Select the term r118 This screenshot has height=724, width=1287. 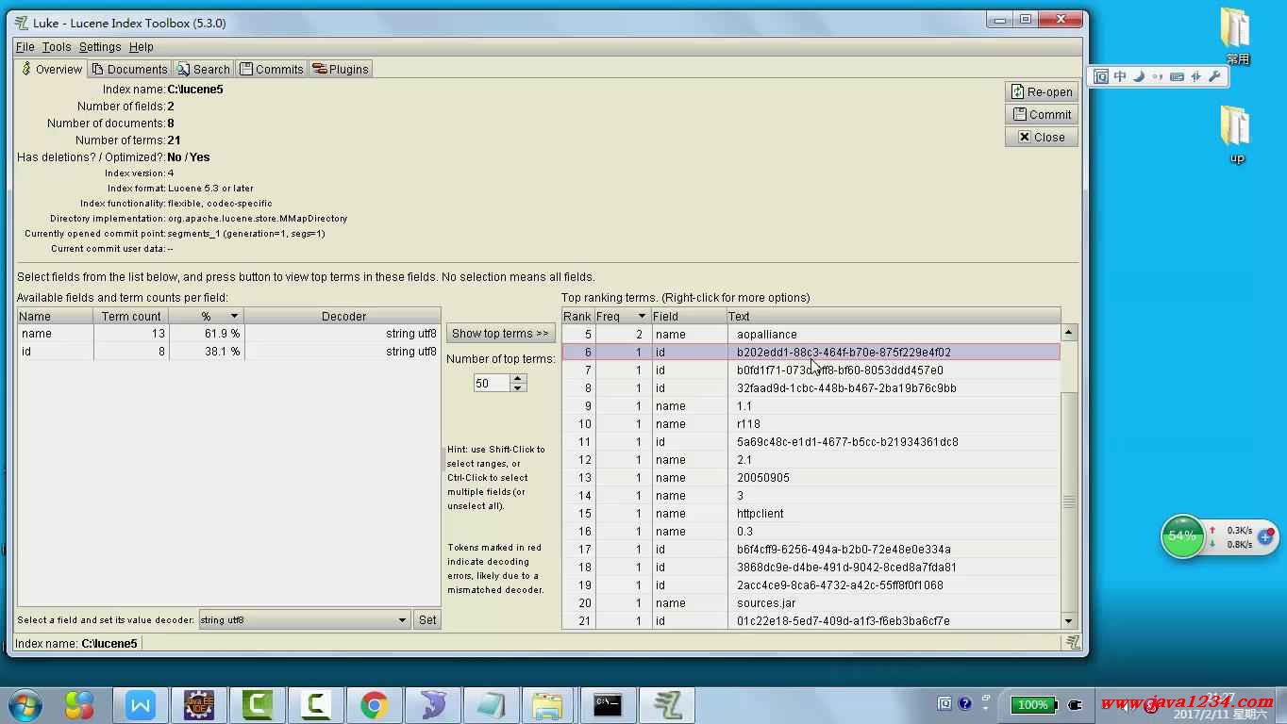coord(811,423)
